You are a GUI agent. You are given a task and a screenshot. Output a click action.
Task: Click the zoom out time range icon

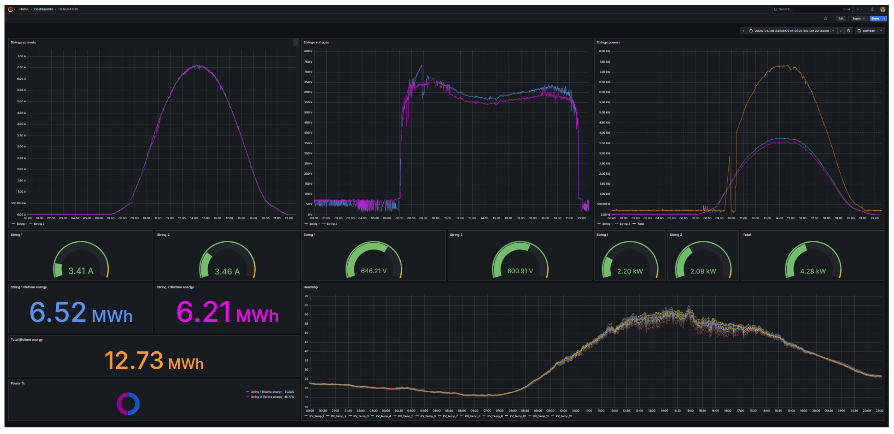click(848, 31)
